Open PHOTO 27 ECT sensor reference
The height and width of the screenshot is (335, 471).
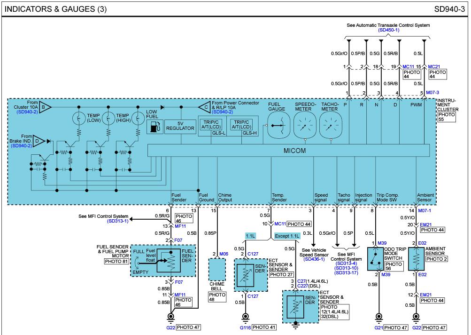[x=281, y=274]
